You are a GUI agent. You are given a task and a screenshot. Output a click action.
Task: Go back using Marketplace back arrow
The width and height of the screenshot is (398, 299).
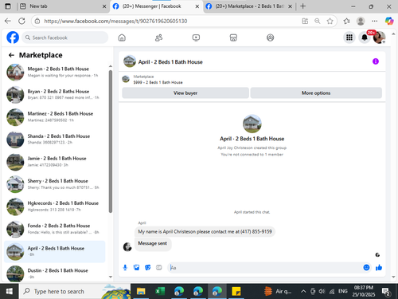(x=11, y=55)
